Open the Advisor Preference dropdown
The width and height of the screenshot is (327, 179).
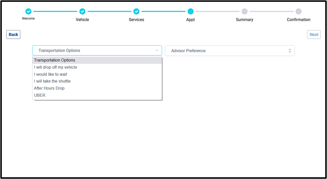[230, 51]
